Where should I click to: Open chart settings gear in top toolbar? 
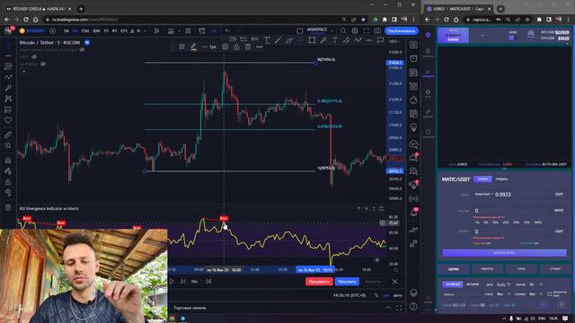click(x=355, y=31)
